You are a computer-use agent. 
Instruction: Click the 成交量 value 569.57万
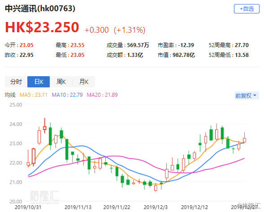(x=138, y=45)
